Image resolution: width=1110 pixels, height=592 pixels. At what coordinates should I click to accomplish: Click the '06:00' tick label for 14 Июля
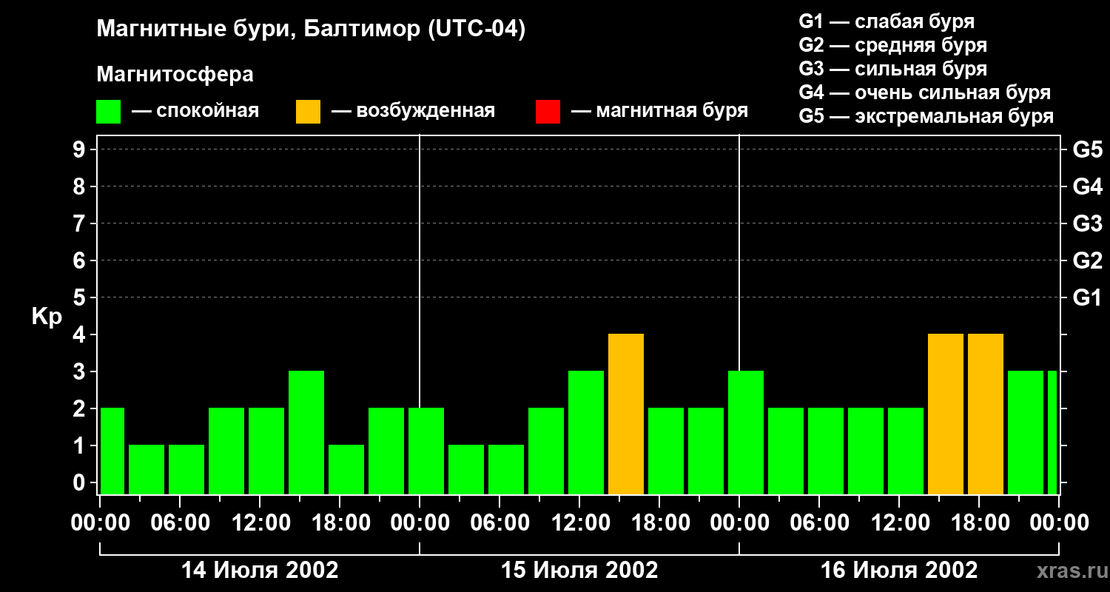pyautogui.click(x=180, y=523)
